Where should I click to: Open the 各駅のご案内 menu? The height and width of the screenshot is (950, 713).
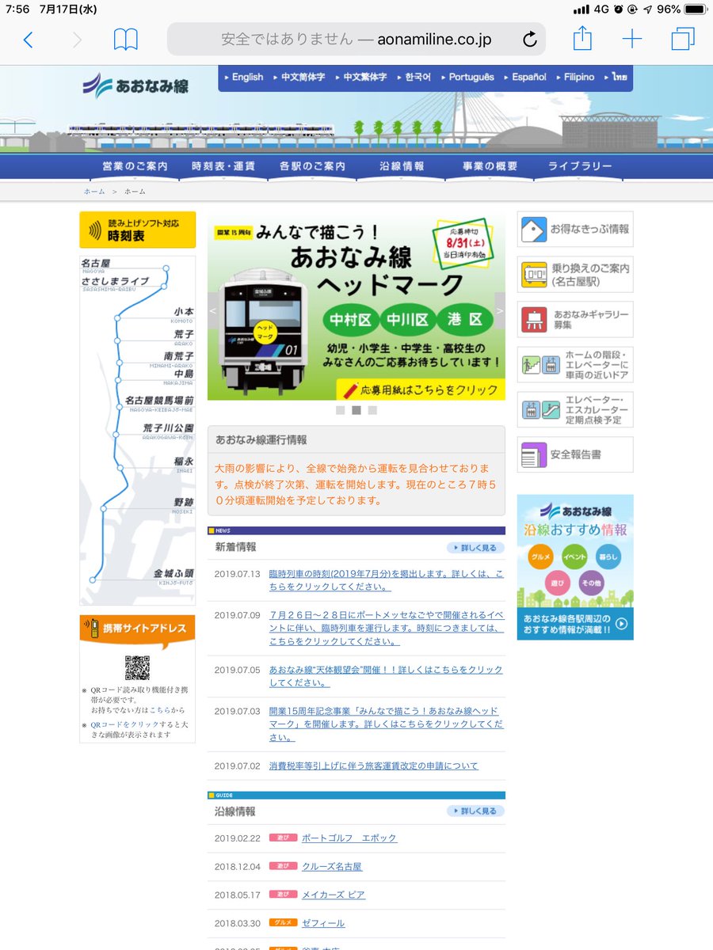point(312,166)
